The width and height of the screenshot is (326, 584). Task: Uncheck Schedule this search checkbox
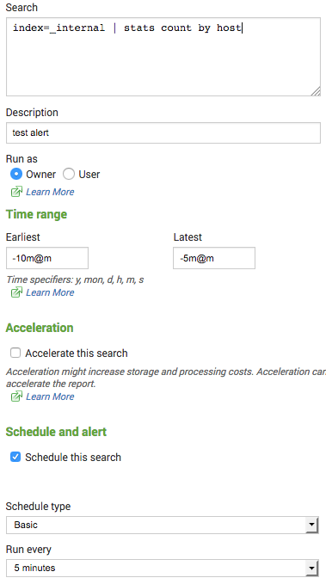click(x=15, y=457)
